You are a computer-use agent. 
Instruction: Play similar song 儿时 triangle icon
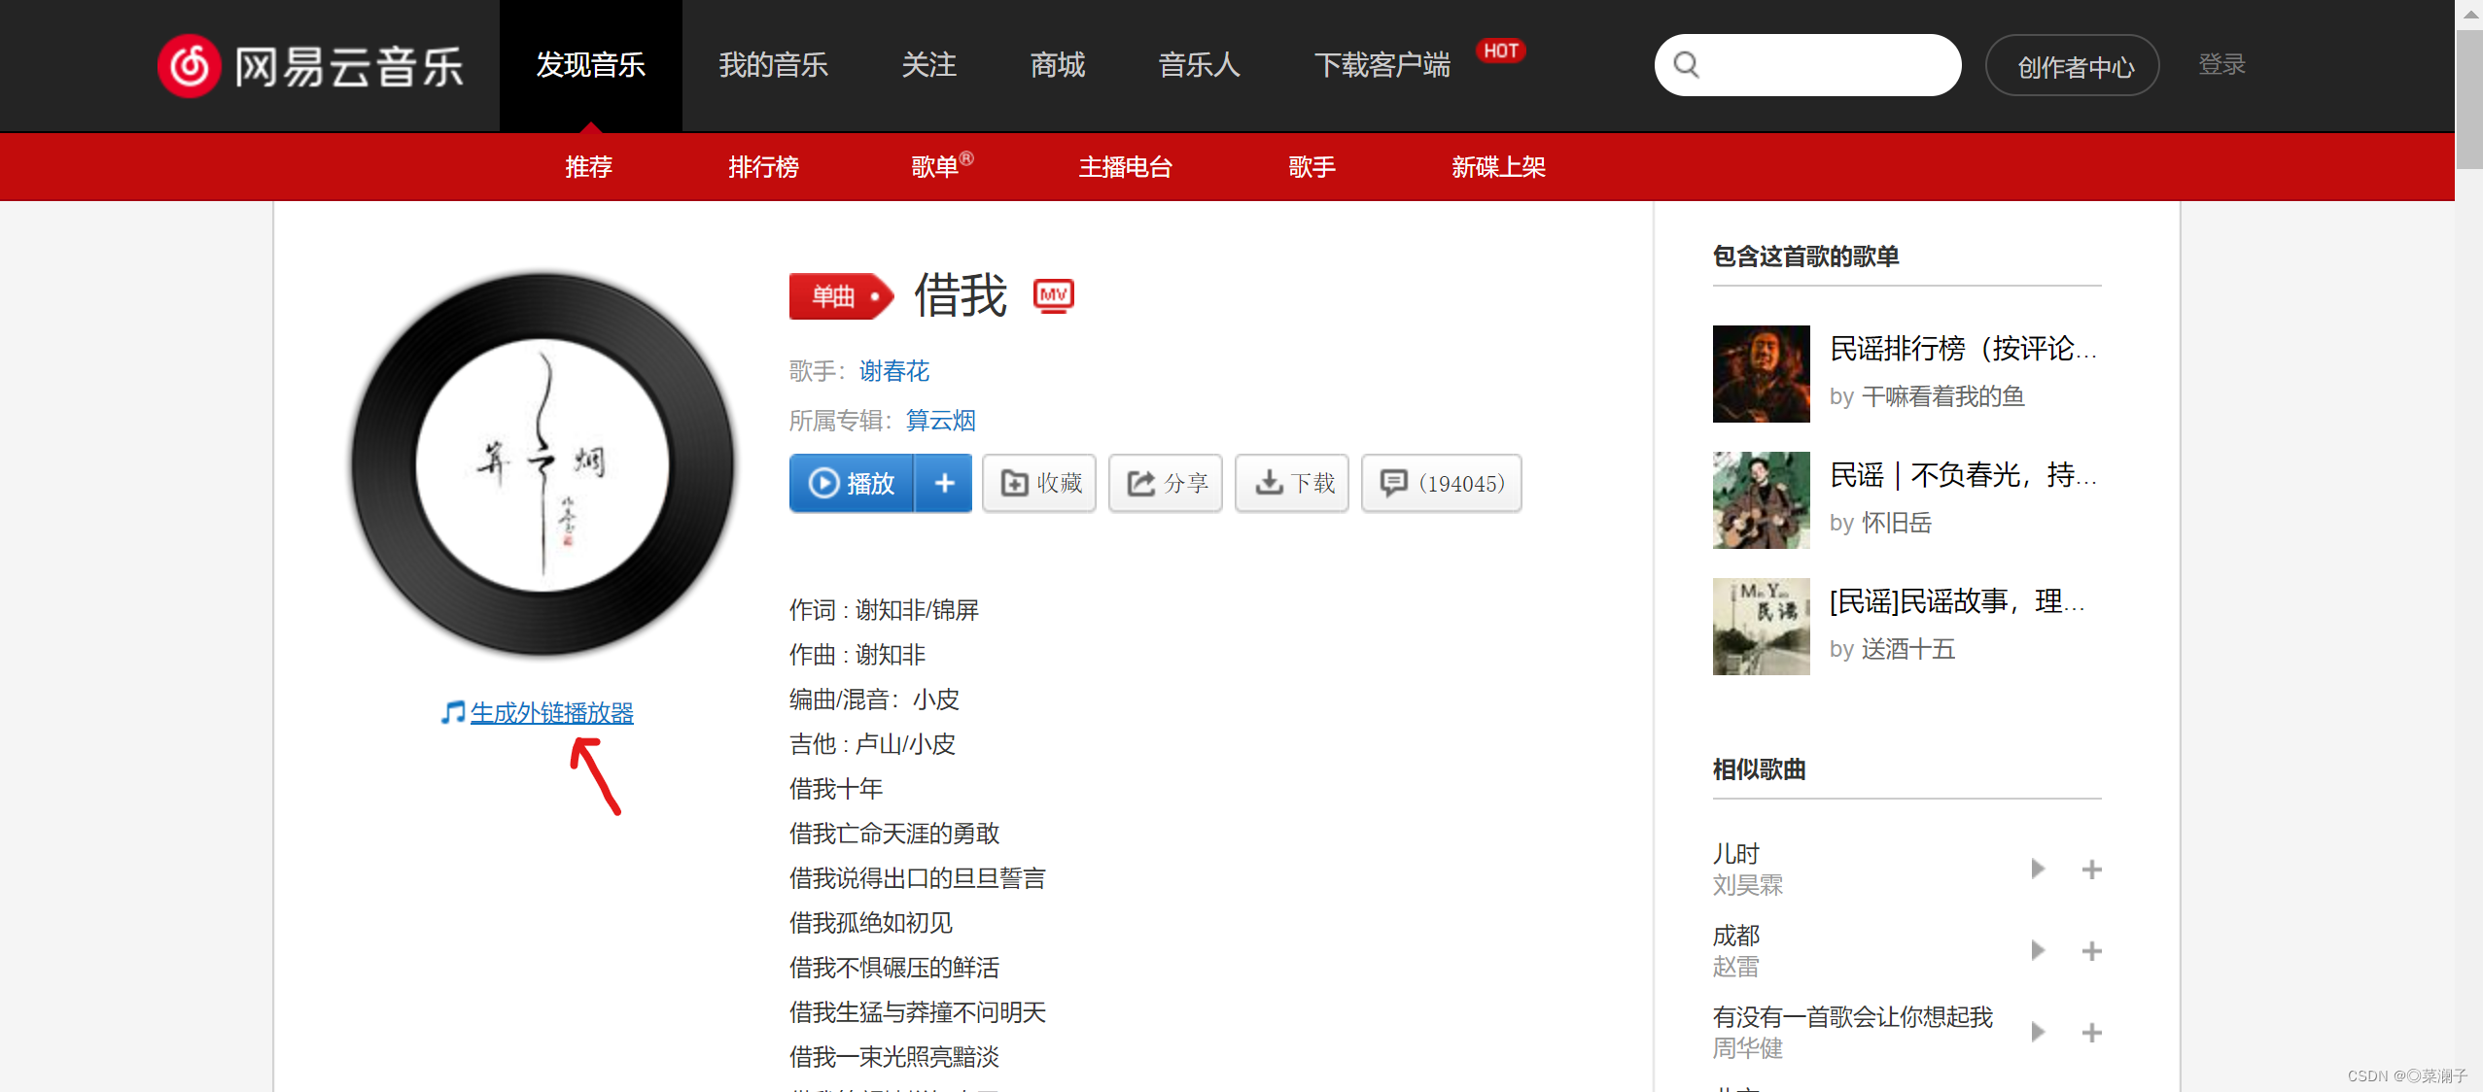pos(2038,869)
